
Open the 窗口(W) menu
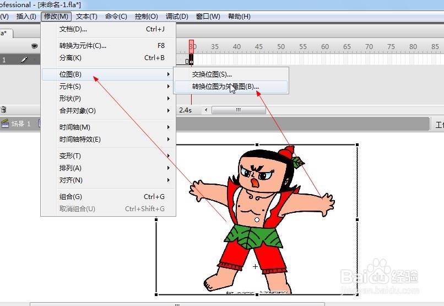point(208,17)
